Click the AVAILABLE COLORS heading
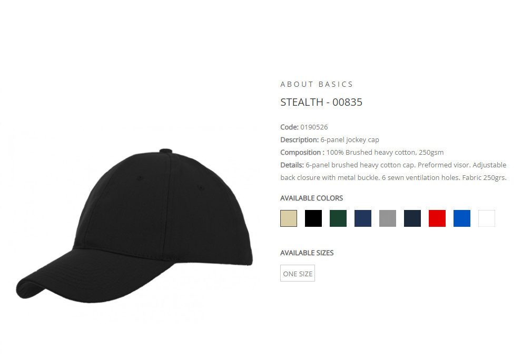Screen dimensions: 522x361 tap(312, 198)
